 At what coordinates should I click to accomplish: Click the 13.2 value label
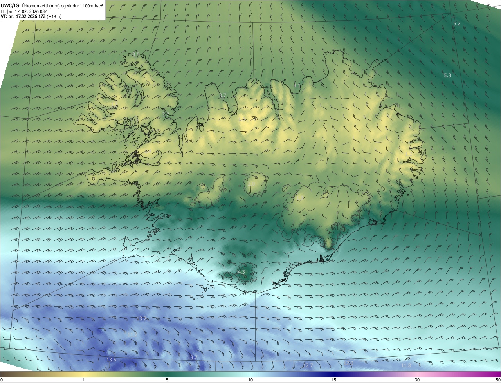coord(141,319)
